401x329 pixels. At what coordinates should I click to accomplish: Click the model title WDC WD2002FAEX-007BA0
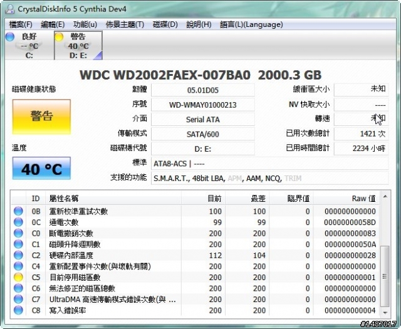[x=165, y=75]
